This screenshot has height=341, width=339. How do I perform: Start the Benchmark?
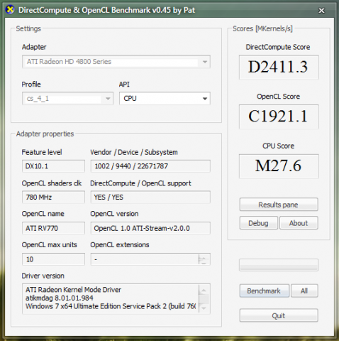[265, 291]
